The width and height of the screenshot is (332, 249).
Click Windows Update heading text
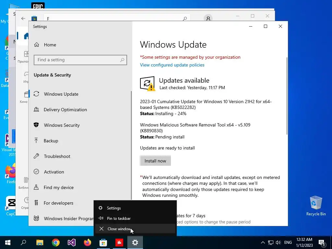pyautogui.click(x=173, y=45)
